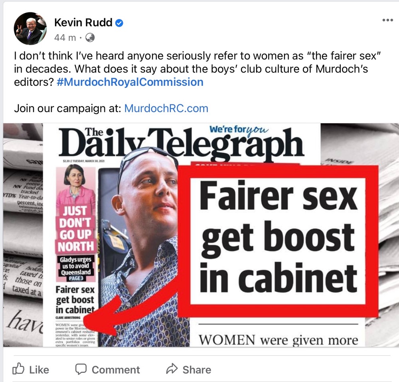Viewport: 399px width, 382px height.
Task: Like the post with thumbs-up icon
Action: pos(19,369)
